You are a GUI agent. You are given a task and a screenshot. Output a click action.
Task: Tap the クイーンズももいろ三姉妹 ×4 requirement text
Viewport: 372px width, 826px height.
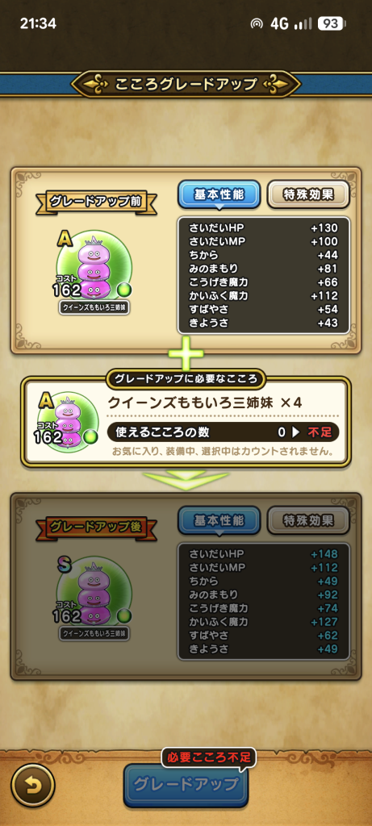[205, 403]
